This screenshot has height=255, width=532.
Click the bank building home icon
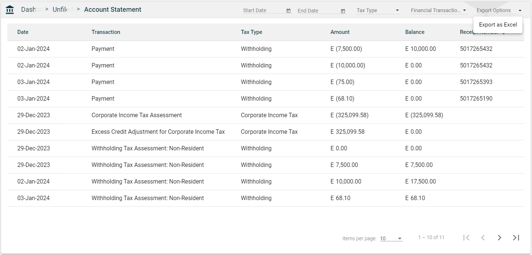[x=10, y=10]
